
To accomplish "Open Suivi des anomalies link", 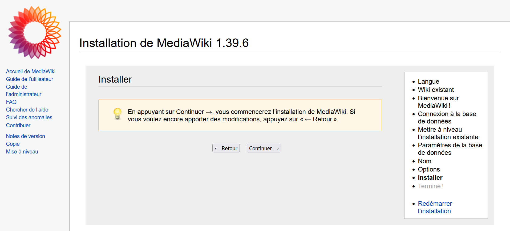I will (x=29, y=117).
